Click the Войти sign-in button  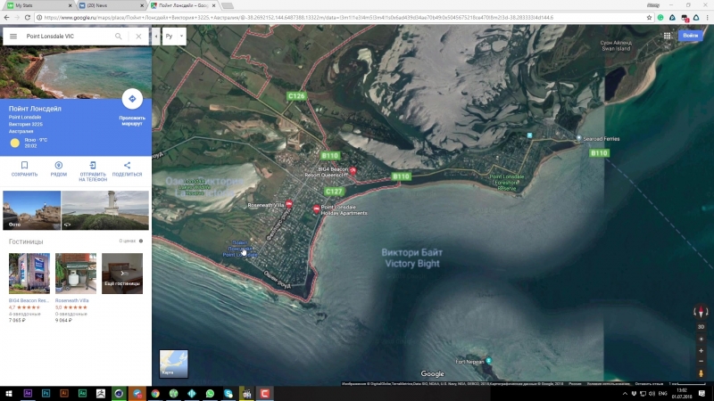(690, 36)
